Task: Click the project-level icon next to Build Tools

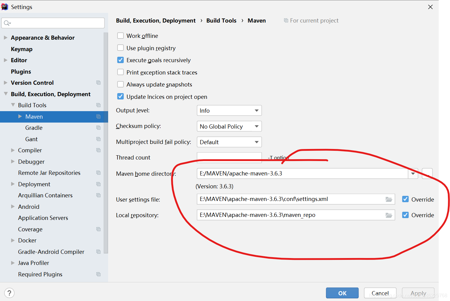Action: (x=98, y=105)
